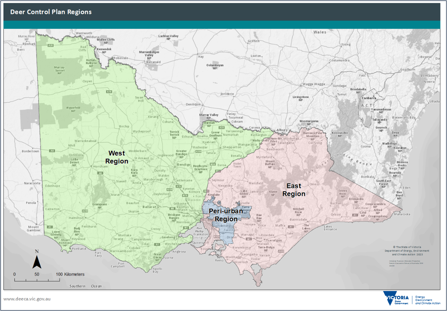447x311 pixels.
Task: Click the 'The State of Victoria' copyright notice
Action: click(407, 251)
